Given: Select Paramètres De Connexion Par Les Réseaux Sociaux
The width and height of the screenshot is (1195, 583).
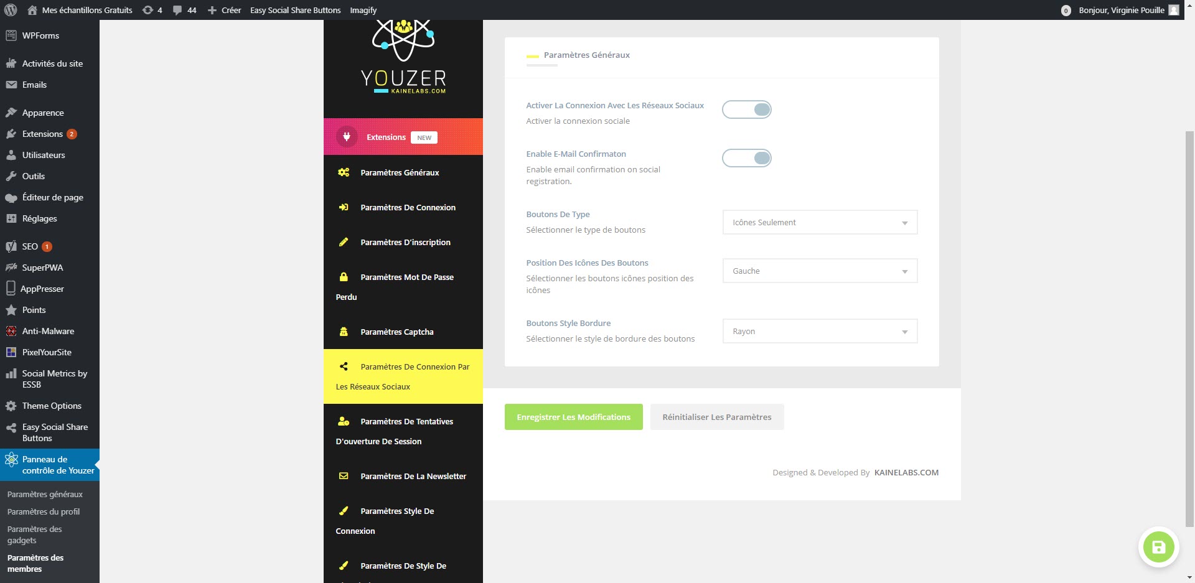Looking at the screenshot, I should 403,376.
